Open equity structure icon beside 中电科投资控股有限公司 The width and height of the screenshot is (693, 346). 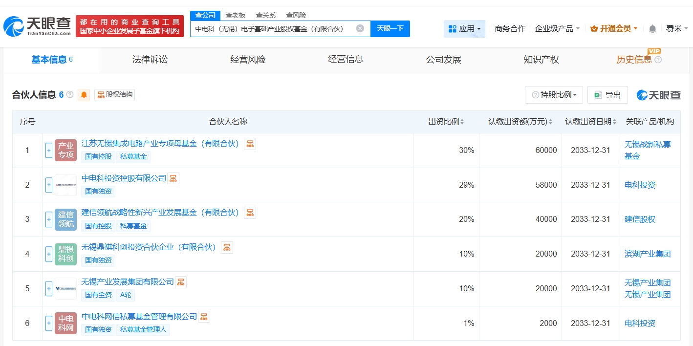(173, 178)
